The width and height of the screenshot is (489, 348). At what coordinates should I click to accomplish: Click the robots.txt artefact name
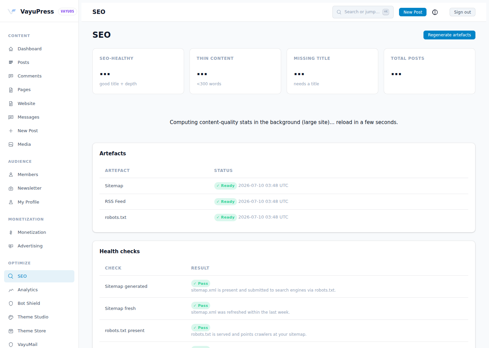pos(115,217)
